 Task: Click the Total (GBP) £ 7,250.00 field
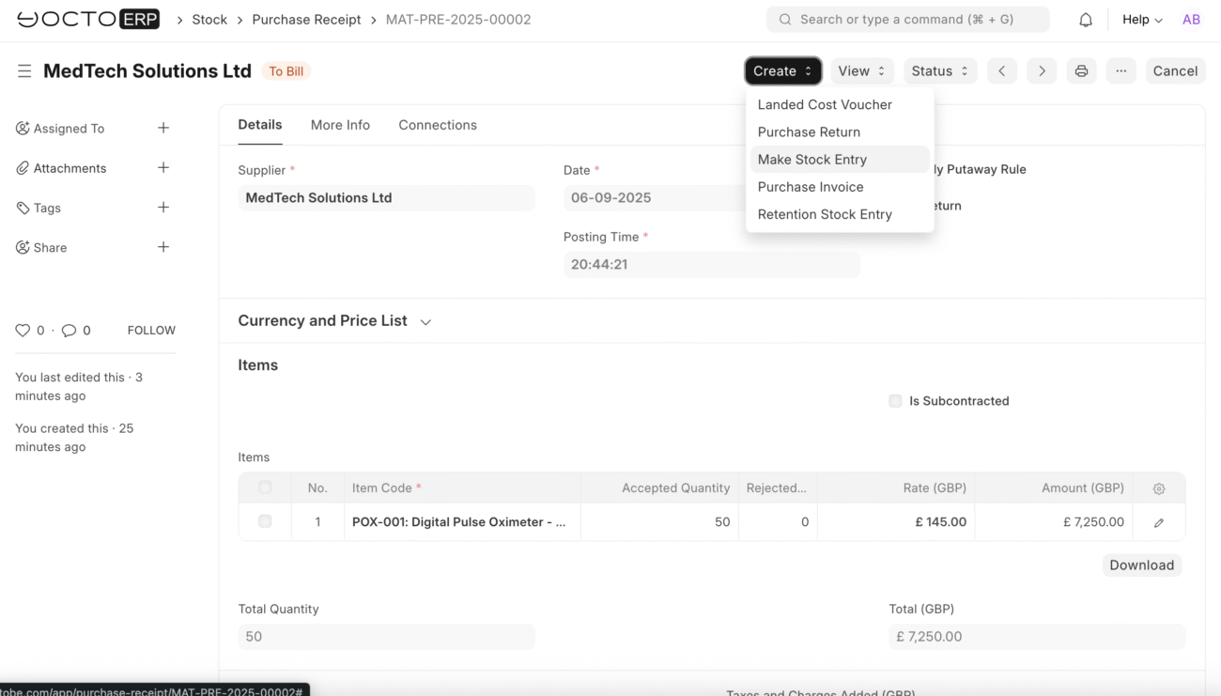click(x=1037, y=637)
